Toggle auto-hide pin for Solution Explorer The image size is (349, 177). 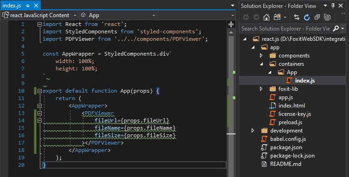tap(333, 6)
